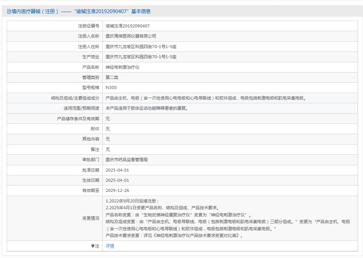Select product name 神经电刺激治疗仪 value
Screen dimensions: 363x258
tap(123, 67)
